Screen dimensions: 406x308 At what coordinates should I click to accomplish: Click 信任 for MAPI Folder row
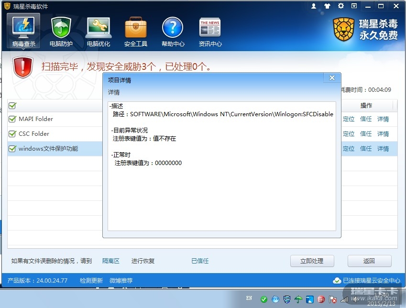pos(366,119)
